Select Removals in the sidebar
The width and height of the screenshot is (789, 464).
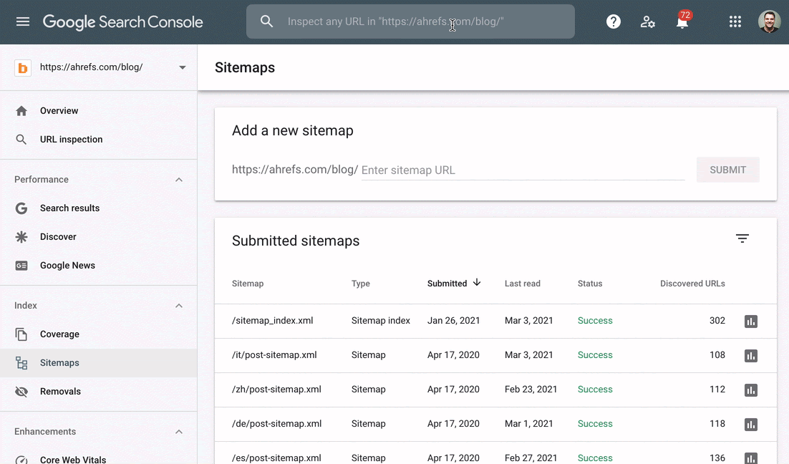[60, 392]
